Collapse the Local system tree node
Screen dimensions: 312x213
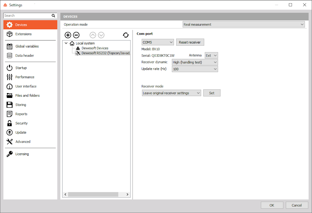66,43
